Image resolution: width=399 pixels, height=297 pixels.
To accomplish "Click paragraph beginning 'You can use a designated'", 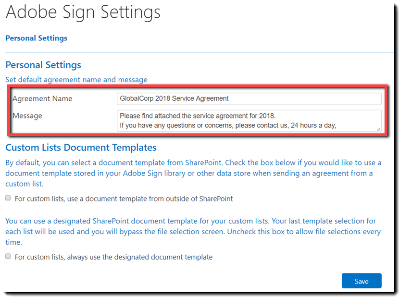I will [x=192, y=231].
